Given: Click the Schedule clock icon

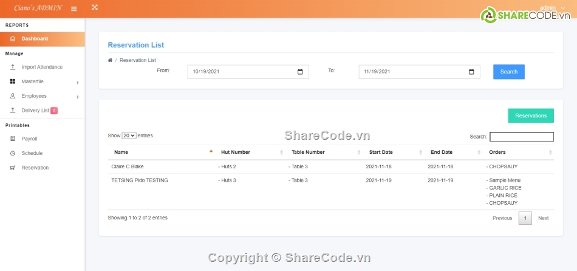Looking at the screenshot, I should point(13,153).
